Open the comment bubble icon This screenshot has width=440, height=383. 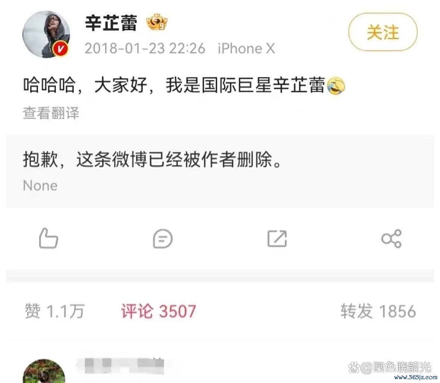pos(163,239)
